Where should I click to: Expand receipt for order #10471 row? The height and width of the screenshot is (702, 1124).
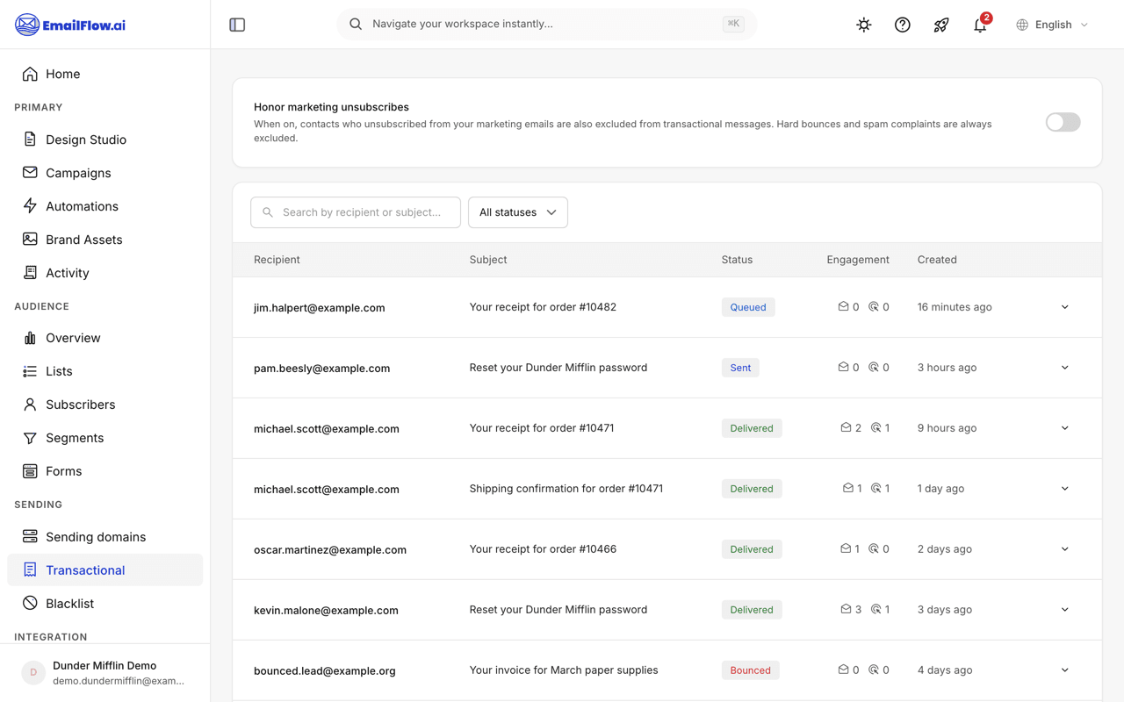(1065, 428)
